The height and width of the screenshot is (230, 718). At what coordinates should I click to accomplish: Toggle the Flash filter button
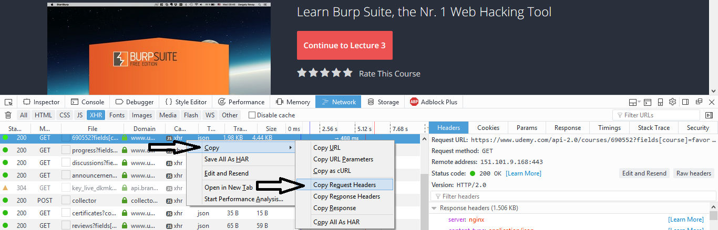tap(191, 115)
